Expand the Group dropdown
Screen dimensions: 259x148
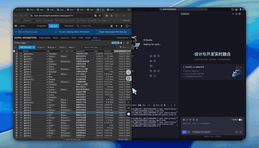52,47
